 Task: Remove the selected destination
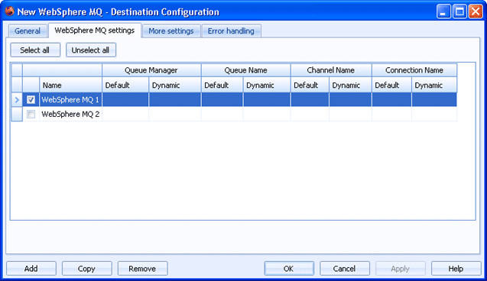click(x=142, y=269)
